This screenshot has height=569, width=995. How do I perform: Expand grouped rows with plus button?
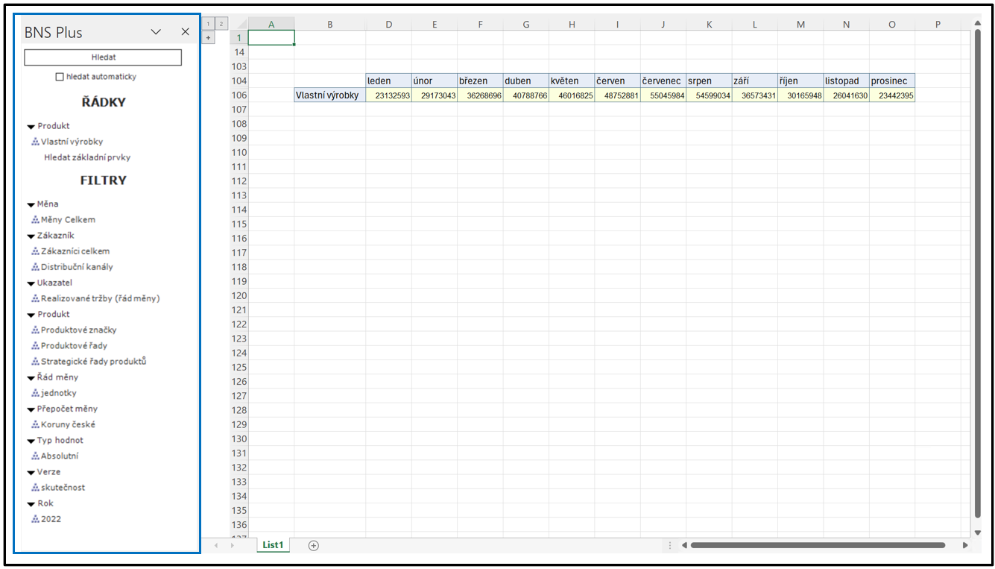click(208, 37)
